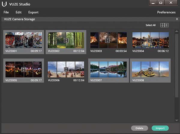
Task: Click the Delete button
Action: pyautogui.click(x=139, y=128)
